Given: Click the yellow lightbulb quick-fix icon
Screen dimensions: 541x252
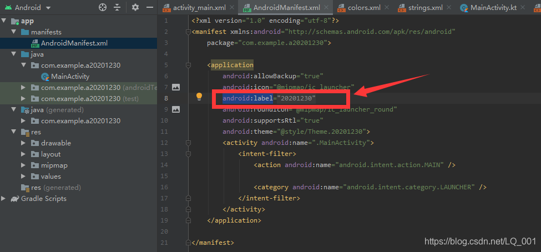Looking at the screenshot, I should 199,97.
